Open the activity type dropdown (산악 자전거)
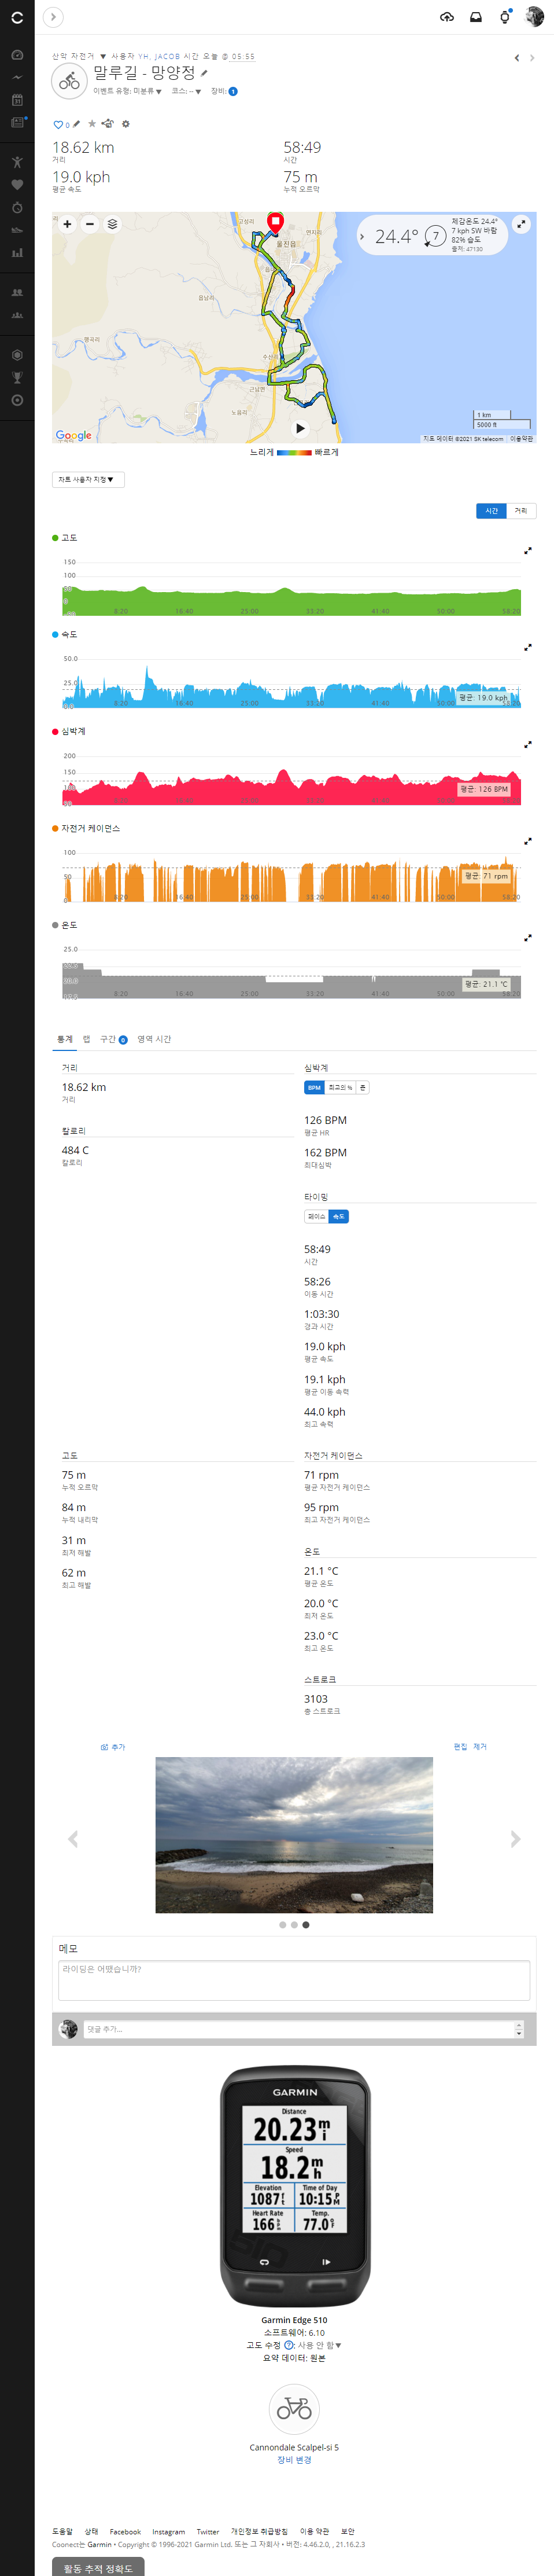The image size is (554, 2576). (79, 57)
